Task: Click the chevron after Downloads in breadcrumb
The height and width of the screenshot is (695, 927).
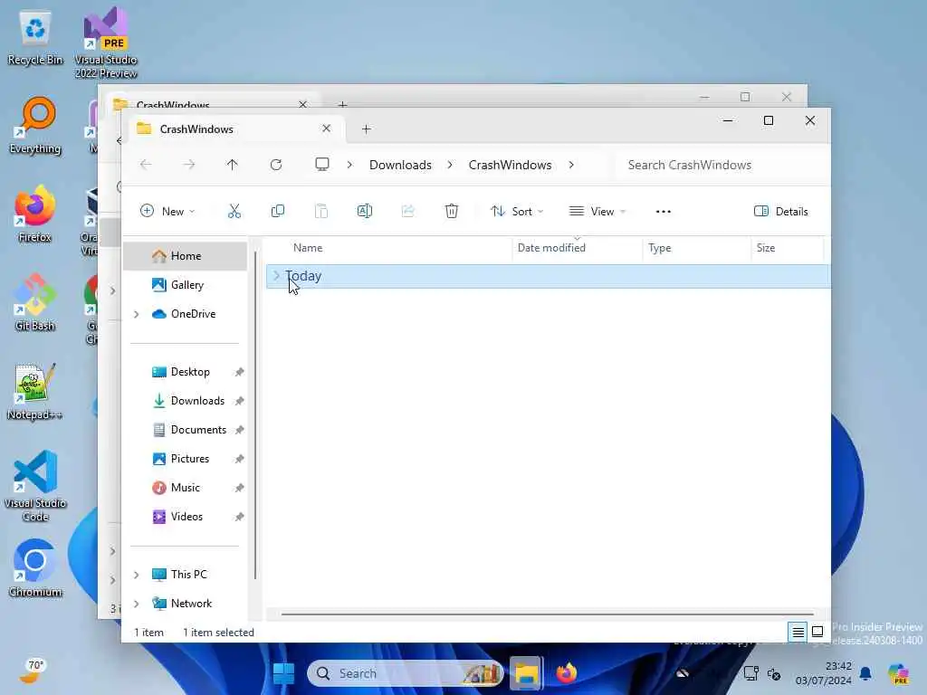Action: [x=450, y=165]
